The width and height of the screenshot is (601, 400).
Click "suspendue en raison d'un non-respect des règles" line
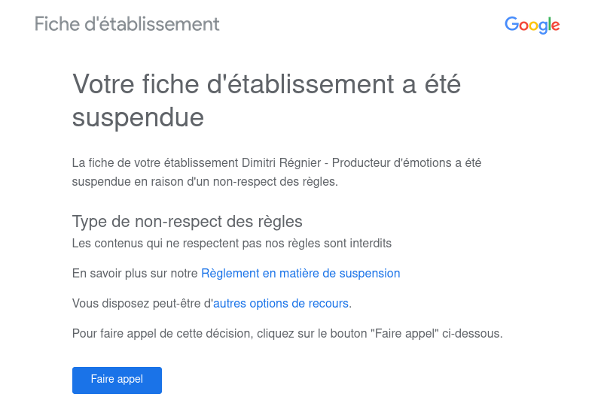205,182
